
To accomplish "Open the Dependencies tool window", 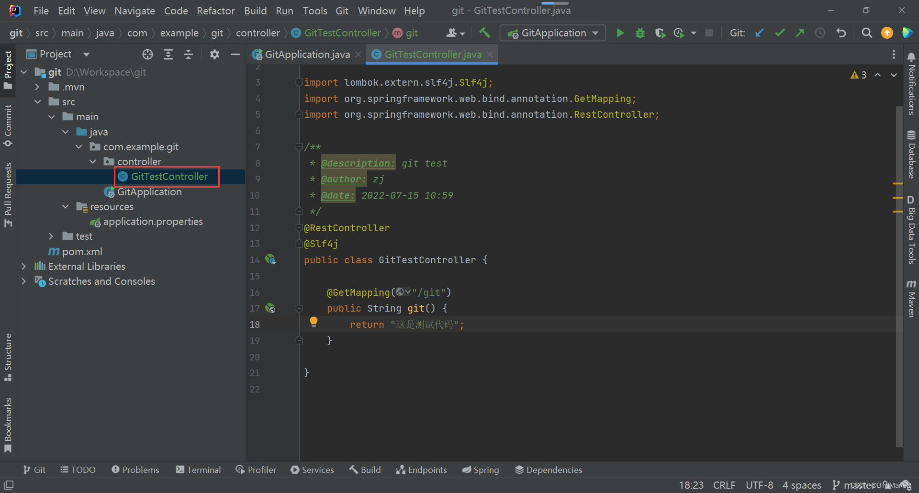I will [x=549, y=470].
